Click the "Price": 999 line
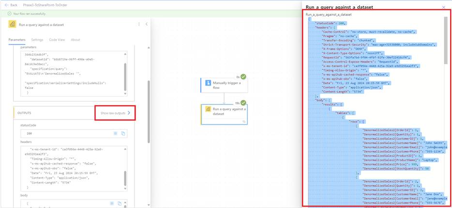This screenshot has height=208, width=452. [x=390, y=164]
